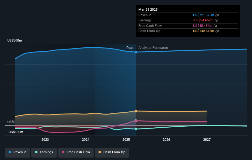Viewport: 252px width, 160px height.
Task: Click the orange Cash From Op data point
Action: coord(136,111)
